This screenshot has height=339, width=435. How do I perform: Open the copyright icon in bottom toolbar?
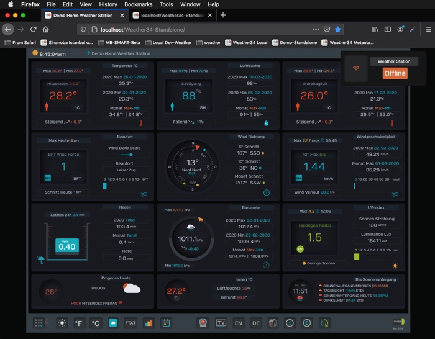(307, 323)
